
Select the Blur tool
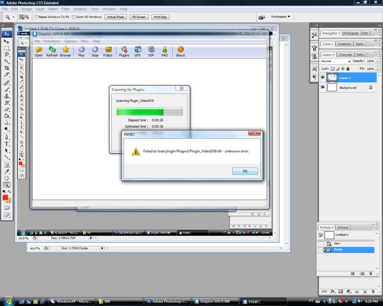click(6, 122)
